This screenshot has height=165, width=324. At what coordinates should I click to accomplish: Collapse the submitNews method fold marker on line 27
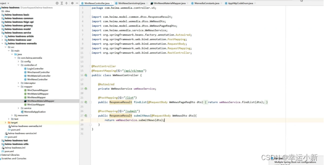click(x=91, y=116)
